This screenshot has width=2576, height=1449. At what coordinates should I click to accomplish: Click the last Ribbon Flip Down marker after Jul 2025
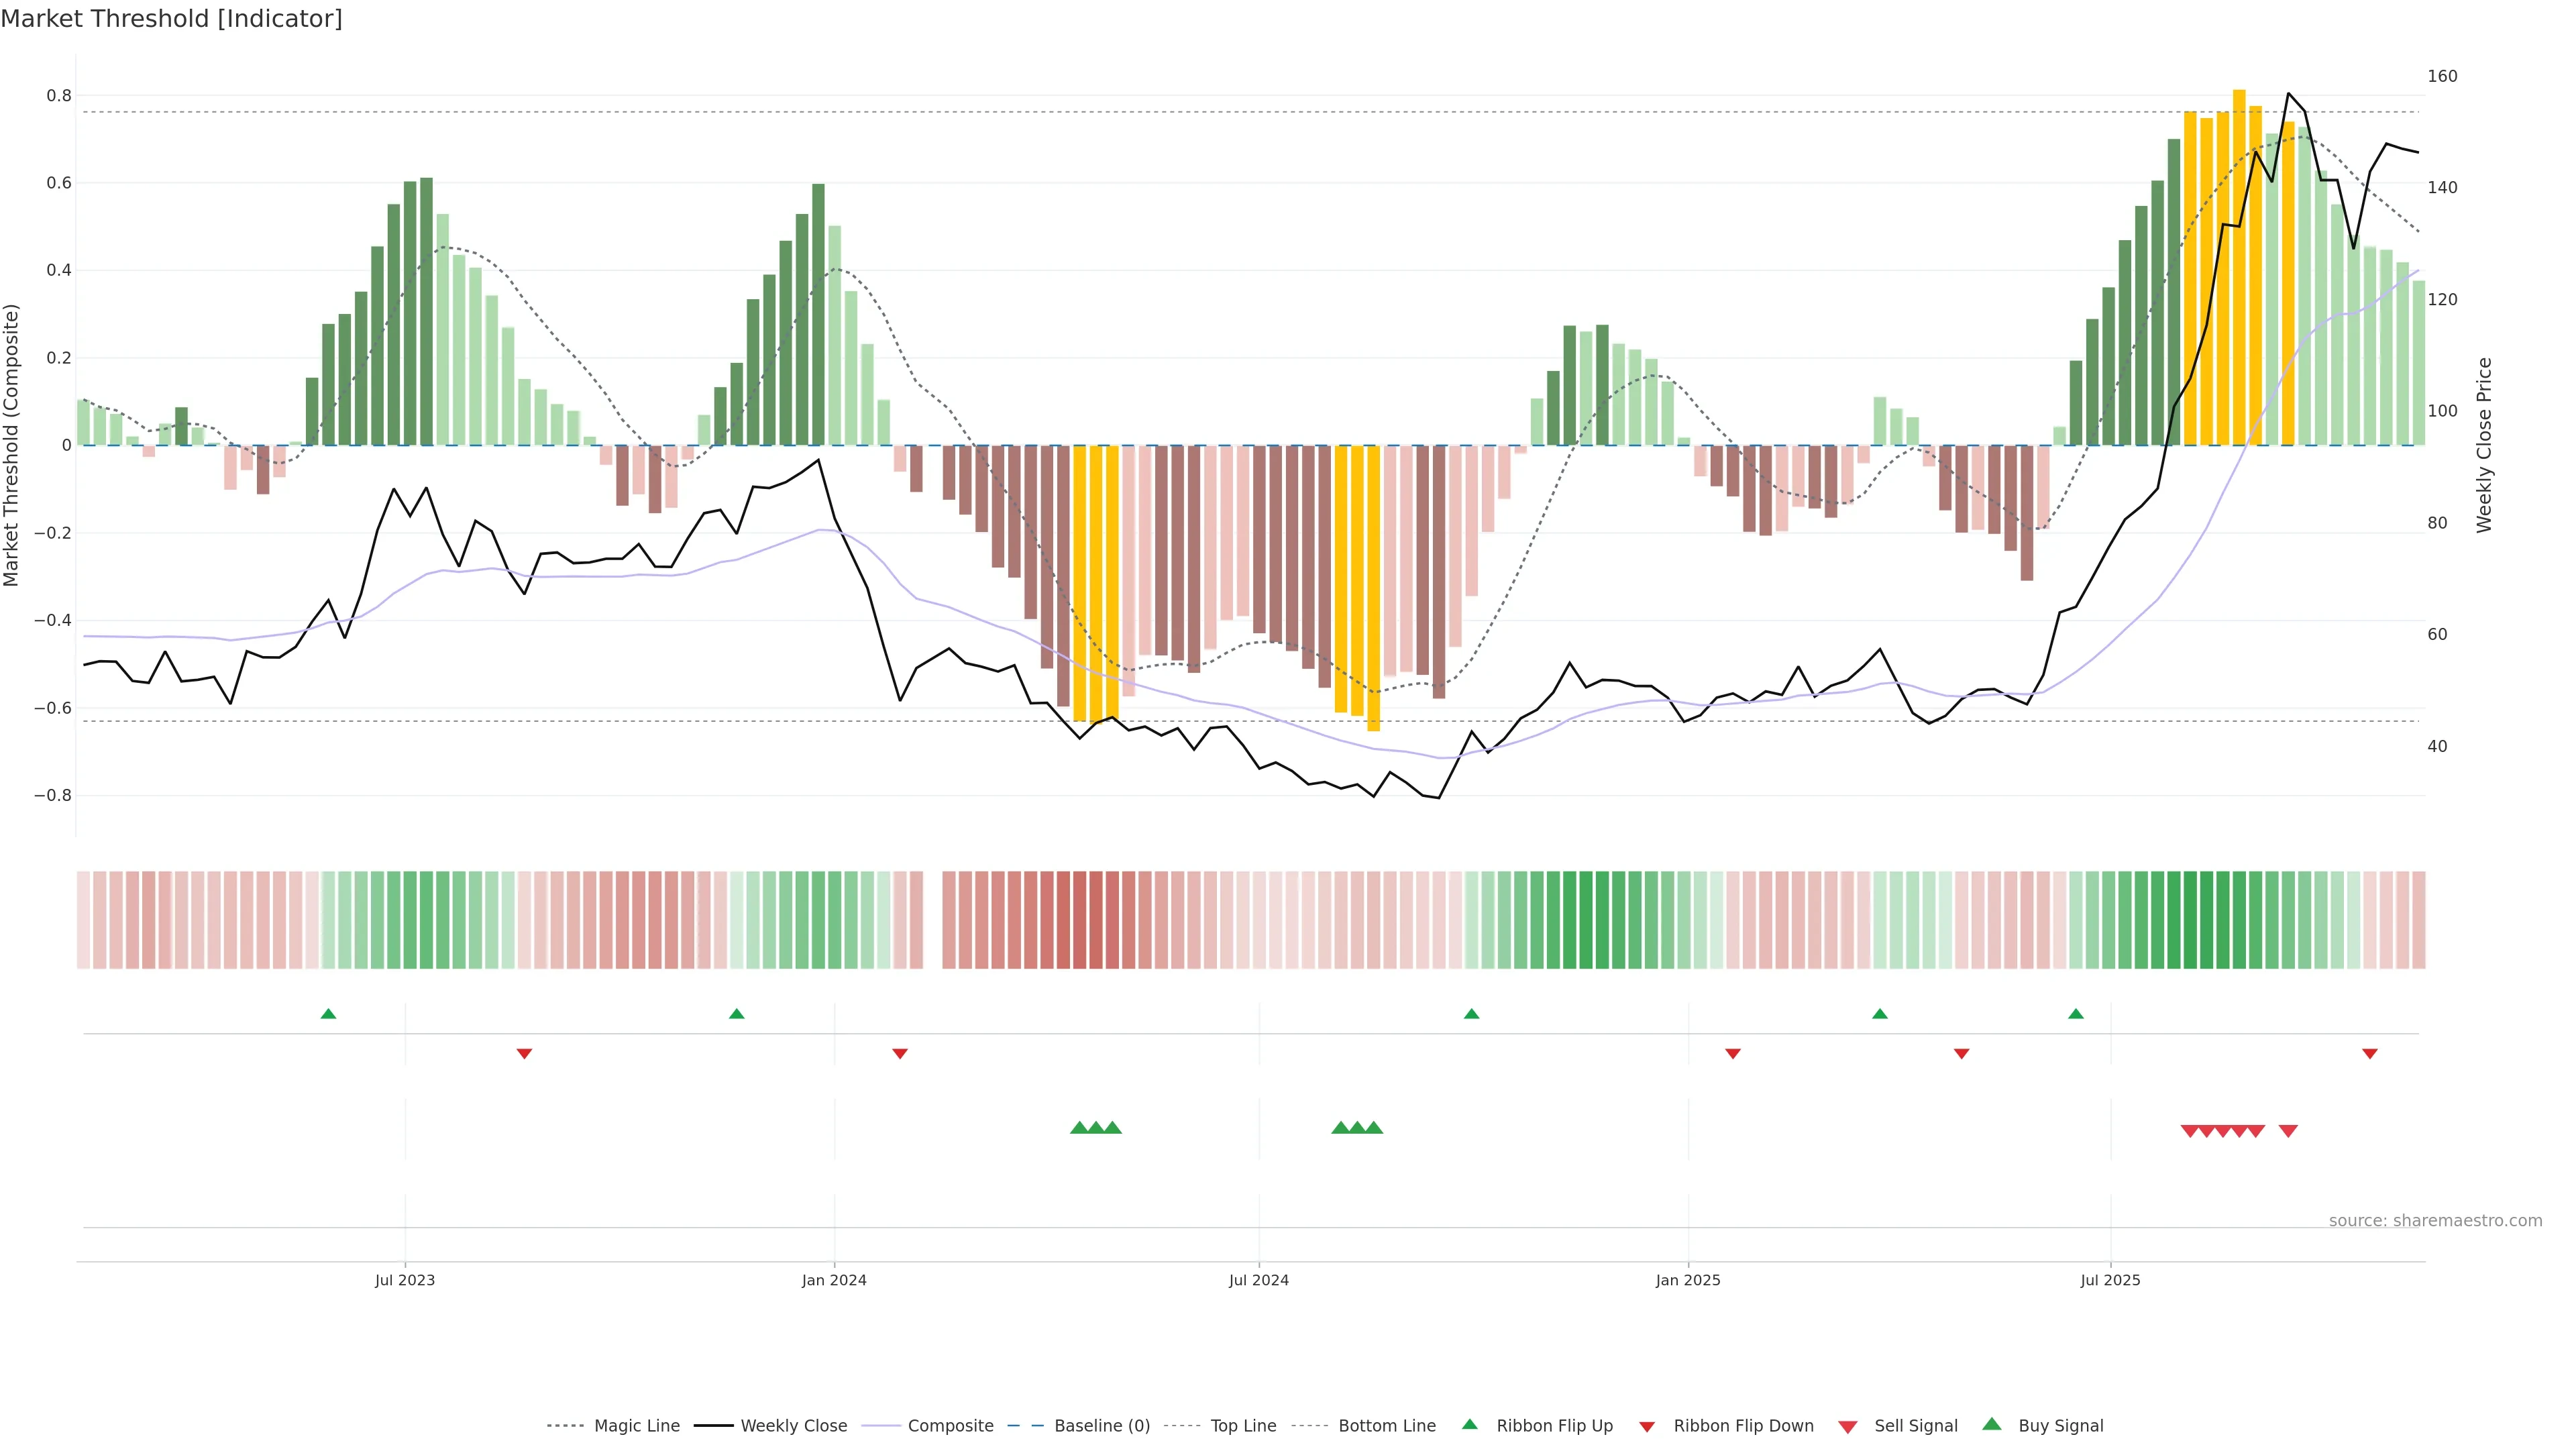tap(2369, 1053)
